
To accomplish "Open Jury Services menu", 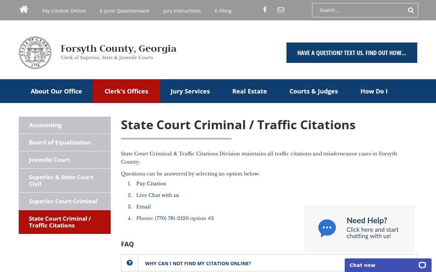I will pos(190,91).
